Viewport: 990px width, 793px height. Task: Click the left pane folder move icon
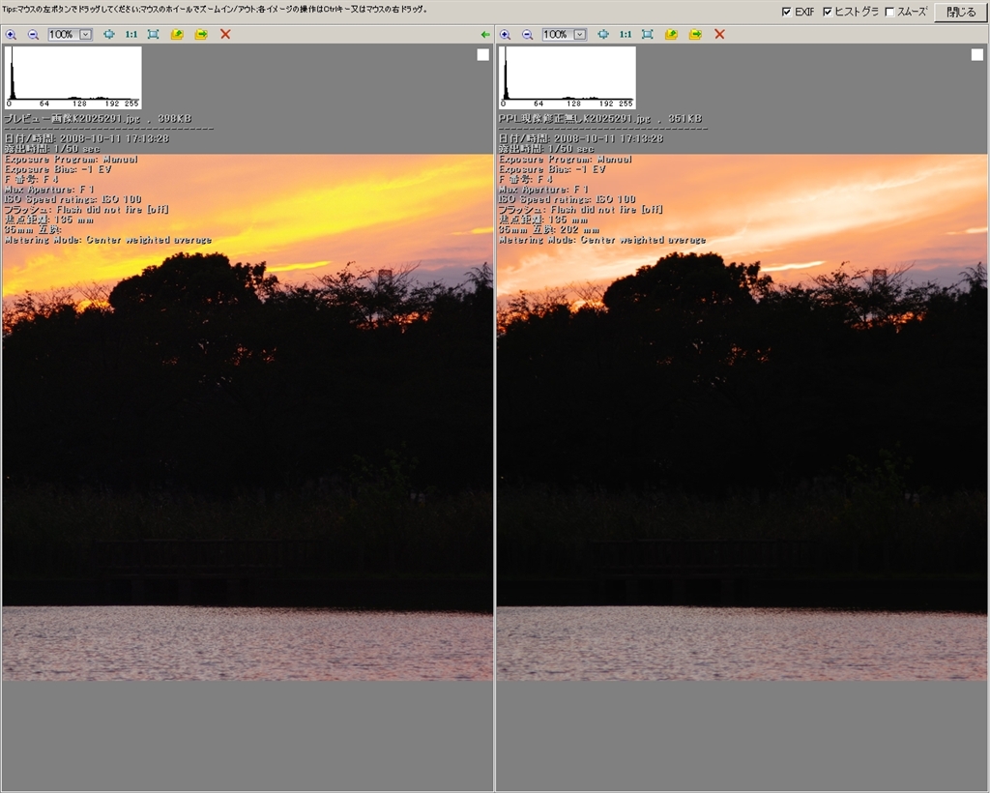tap(201, 34)
